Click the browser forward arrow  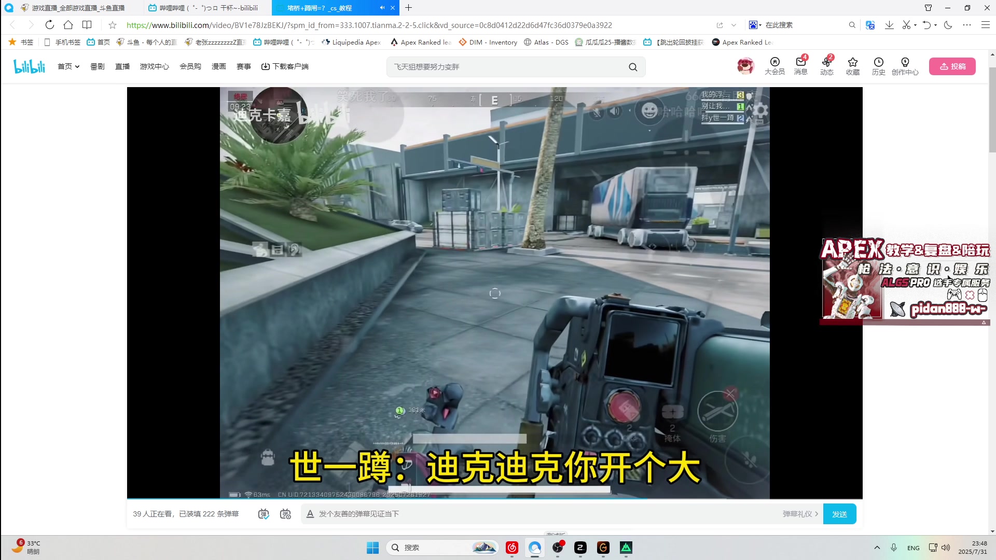[x=31, y=25]
